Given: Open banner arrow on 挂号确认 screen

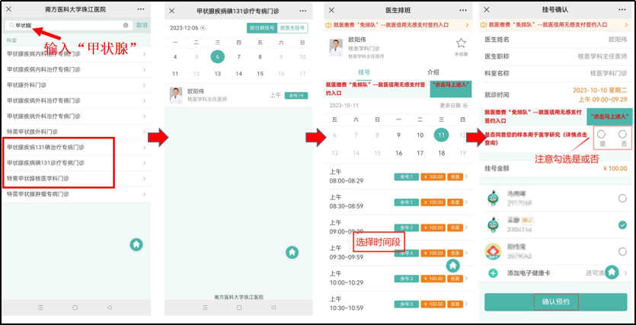Looking at the screenshot, I should [x=625, y=25].
